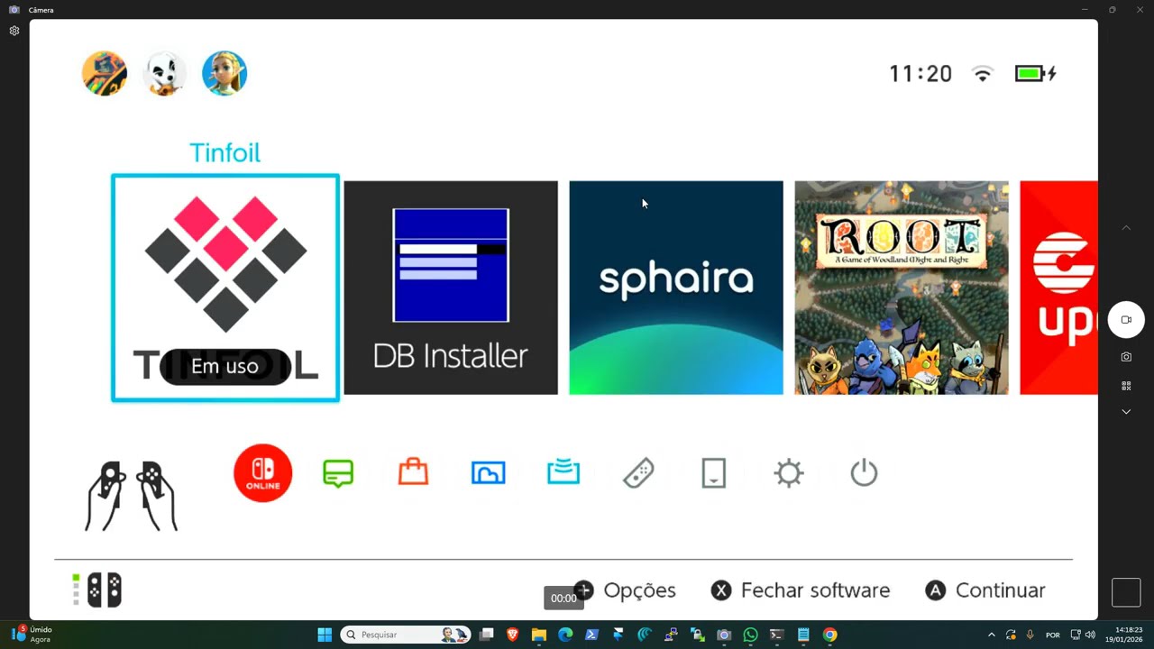Image resolution: width=1154 pixels, height=649 pixels.
Task: Open the Album blue icon
Action: pyautogui.click(x=489, y=472)
